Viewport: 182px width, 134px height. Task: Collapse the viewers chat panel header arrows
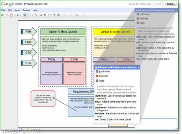click(x=176, y=10)
